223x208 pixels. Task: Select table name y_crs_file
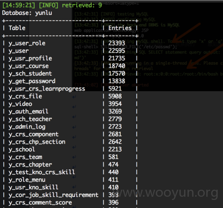pos(25,96)
